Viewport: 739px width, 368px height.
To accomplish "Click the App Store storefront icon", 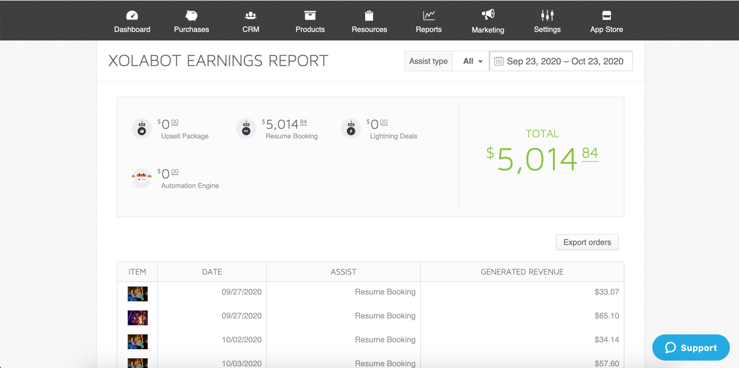I will click(x=606, y=15).
